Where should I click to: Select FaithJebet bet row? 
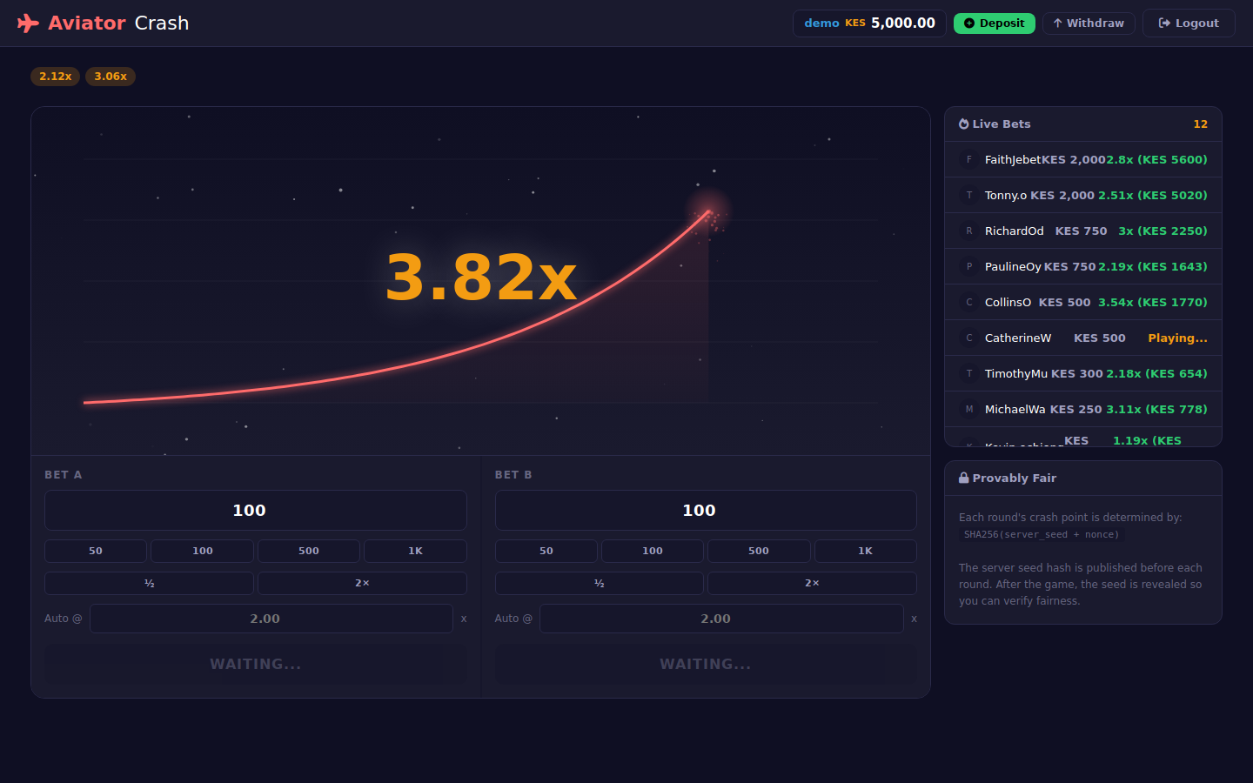point(1083,160)
